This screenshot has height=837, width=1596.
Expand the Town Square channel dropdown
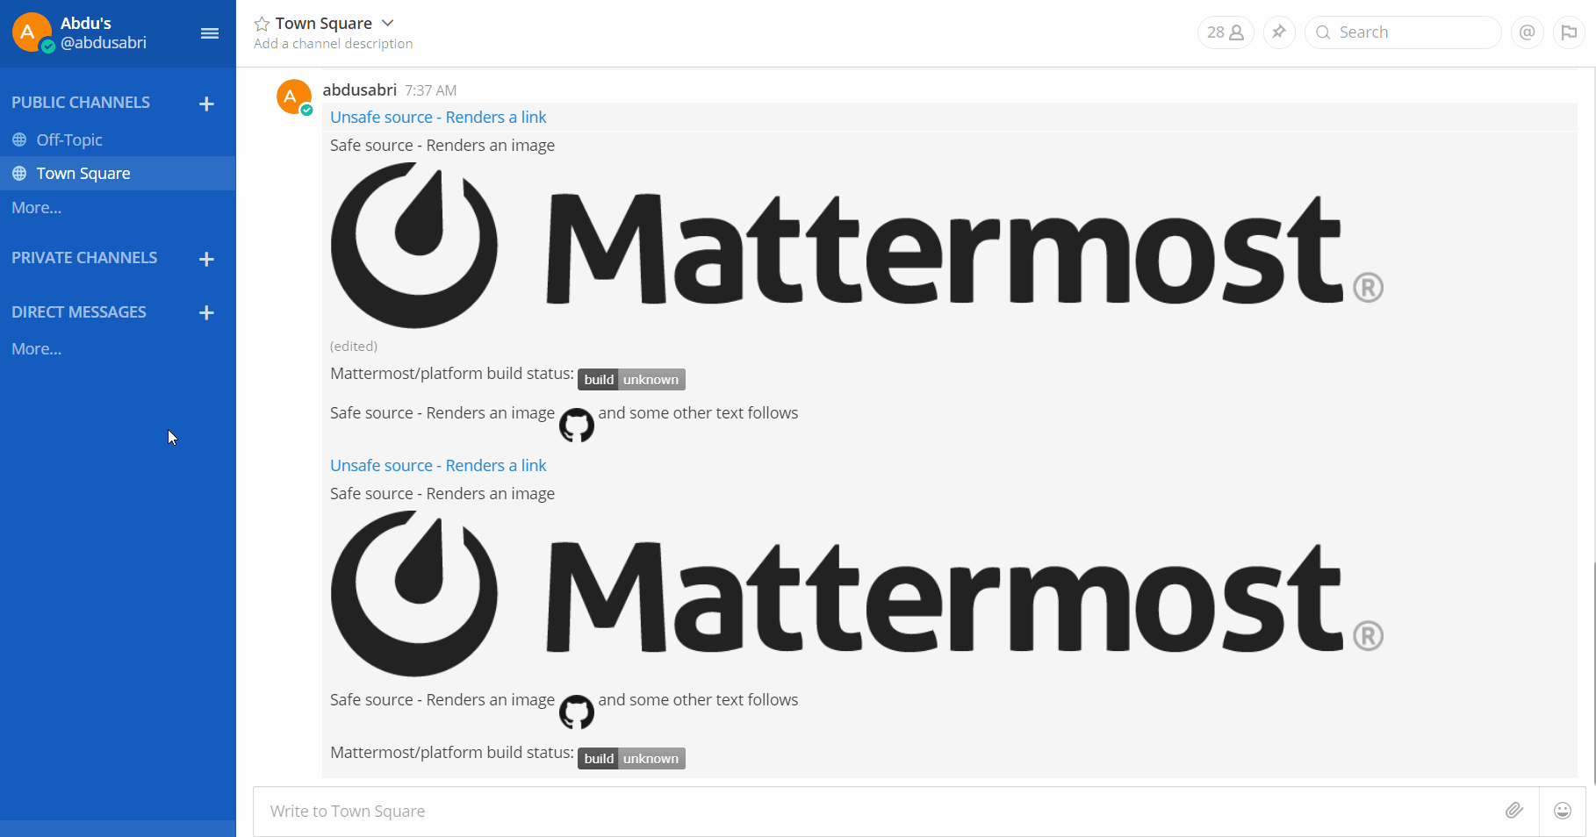pyautogui.click(x=388, y=23)
